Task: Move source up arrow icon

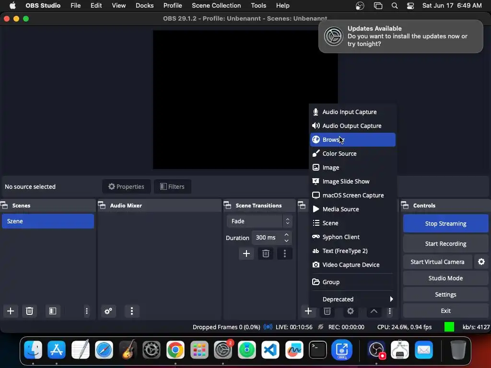Action: pos(374,311)
